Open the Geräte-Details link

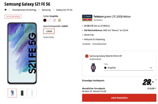pyautogui.click(x=48, y=37)
